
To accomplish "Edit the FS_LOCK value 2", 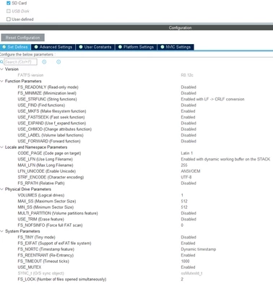I will pos(182,280).
